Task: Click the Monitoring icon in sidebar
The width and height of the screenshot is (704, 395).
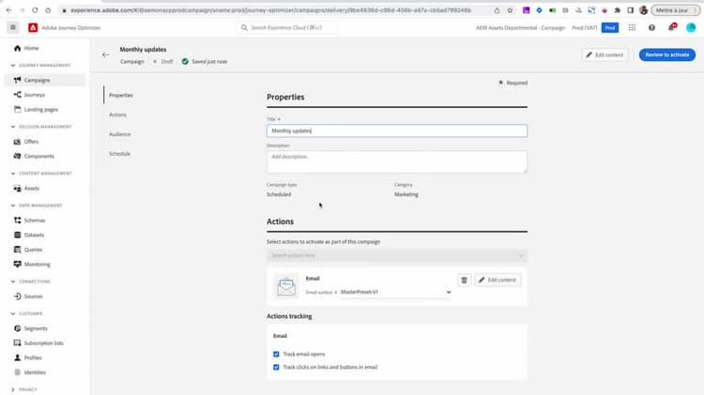Action: pos(18,265)
